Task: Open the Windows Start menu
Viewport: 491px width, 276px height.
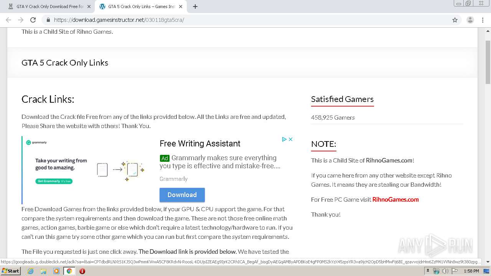Action: click(10, 271)
